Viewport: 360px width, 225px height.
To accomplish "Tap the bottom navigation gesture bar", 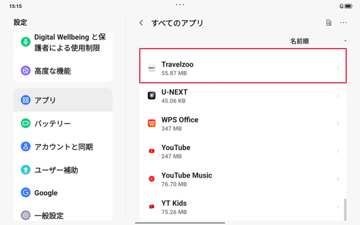I will coord(180,223).
